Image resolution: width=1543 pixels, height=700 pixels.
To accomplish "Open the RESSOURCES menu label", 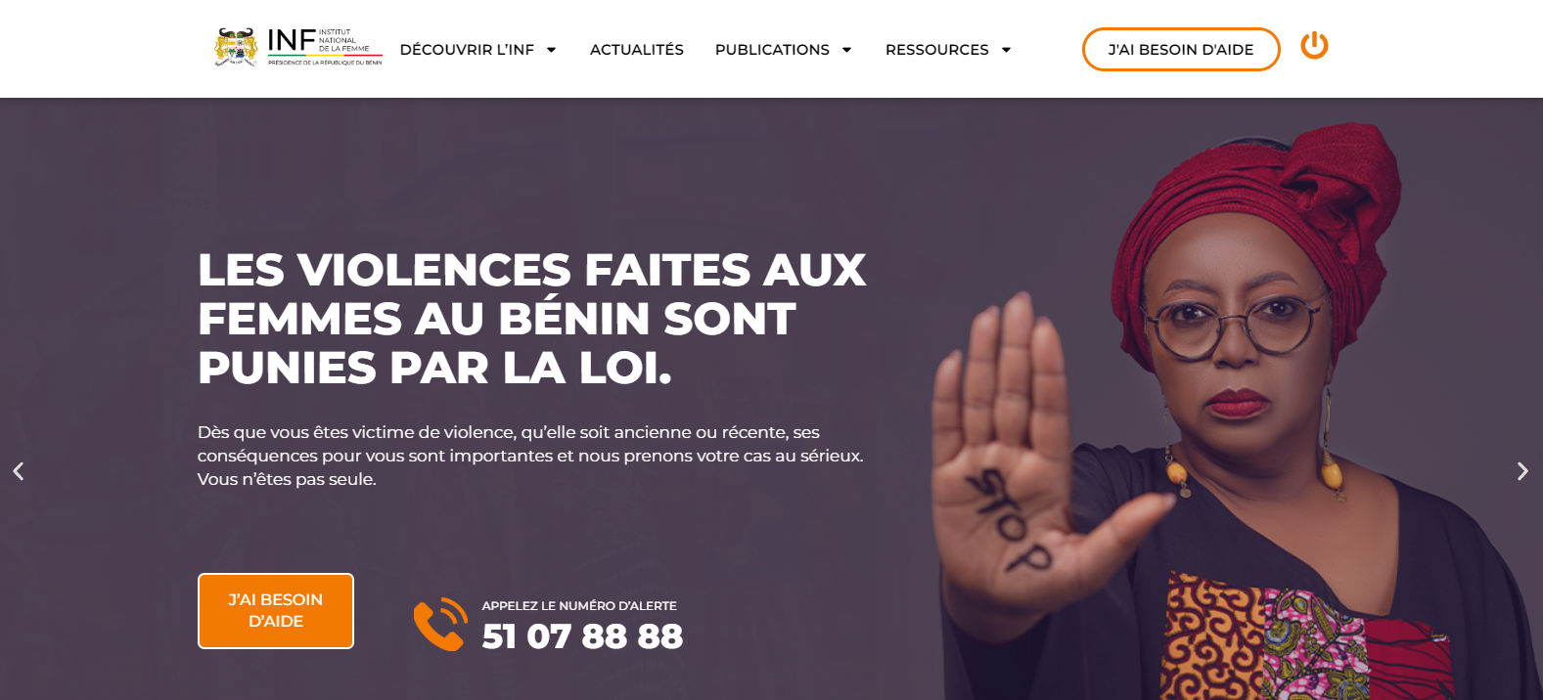I will pyautogui.click(x=936, y=50).
